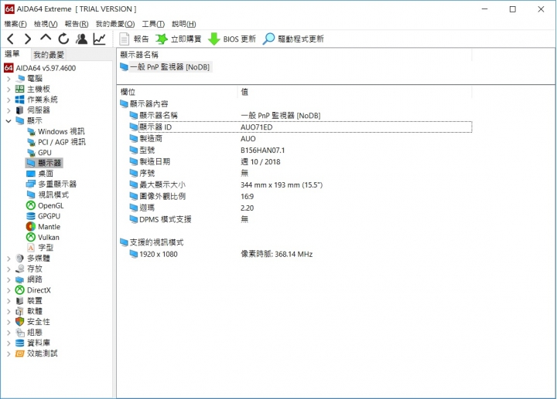Screen dimensions: 557x399
Task: Refresh the view with the circular arrow icon
Action: click(63, 39)
